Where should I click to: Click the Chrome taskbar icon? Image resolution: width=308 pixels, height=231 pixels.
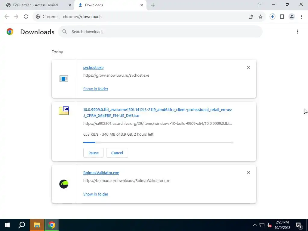tap(52, 225)
